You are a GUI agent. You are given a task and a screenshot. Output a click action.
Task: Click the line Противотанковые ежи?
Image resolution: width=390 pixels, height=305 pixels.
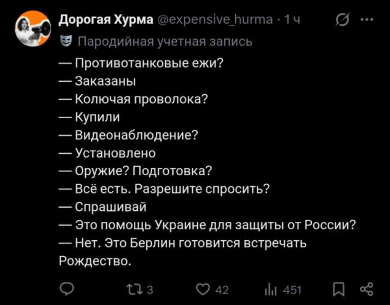pos(149,63)
